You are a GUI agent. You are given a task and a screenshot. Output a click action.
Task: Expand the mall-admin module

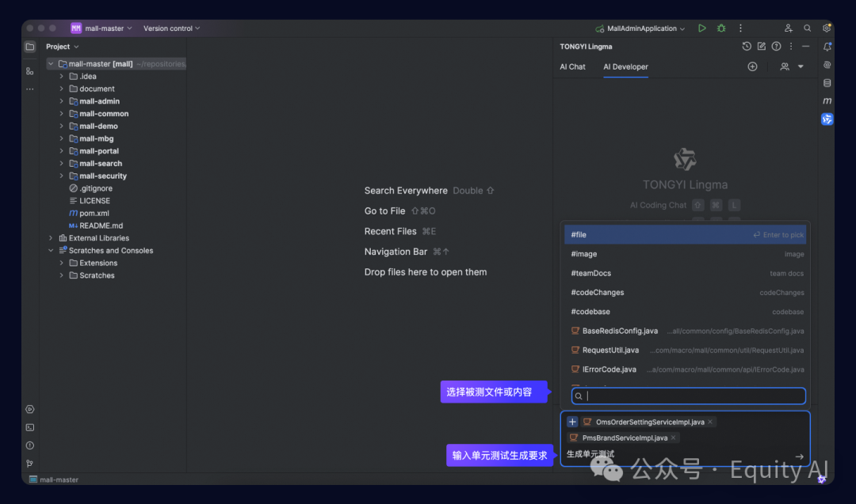61,101
